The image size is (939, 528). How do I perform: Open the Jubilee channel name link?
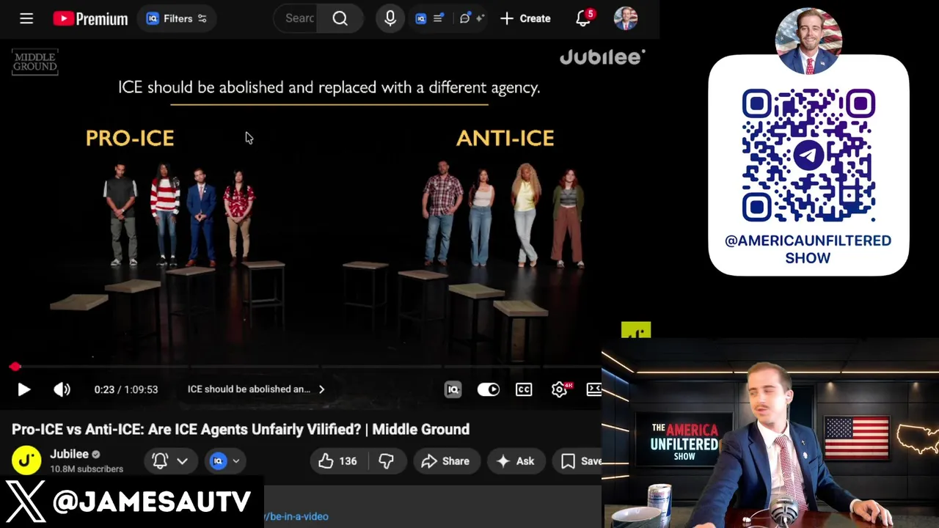coord(69,454)
